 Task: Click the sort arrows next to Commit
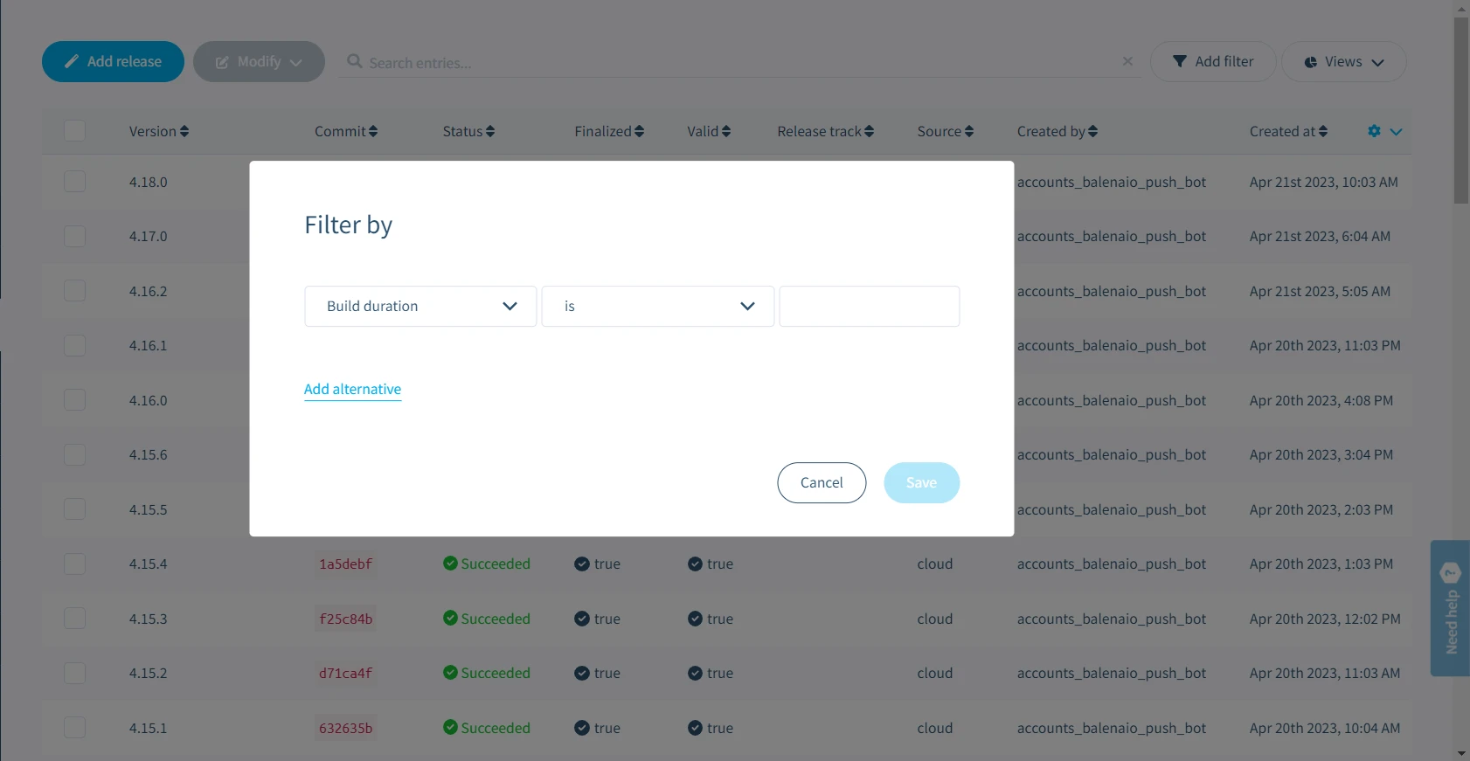coord(373,132)
